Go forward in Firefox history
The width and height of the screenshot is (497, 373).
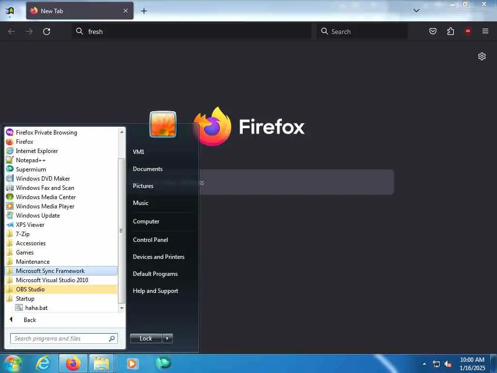pos(29,32)
